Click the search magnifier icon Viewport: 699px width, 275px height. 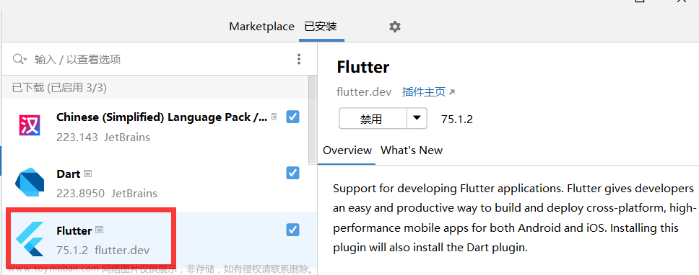tap(19, 59)
